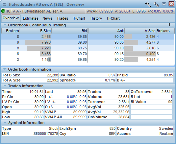Click the ExchSym value 820
The height and width of the screenshot is (144, 176).
click(112, 128)
